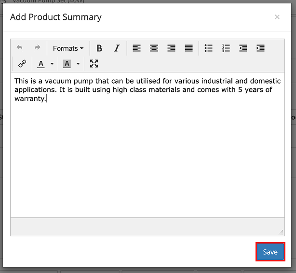Viewport: 296px width, 273px height.
Task: Click the Redo arrow icon
Action: pyautogui.click(x=37, y=48)
